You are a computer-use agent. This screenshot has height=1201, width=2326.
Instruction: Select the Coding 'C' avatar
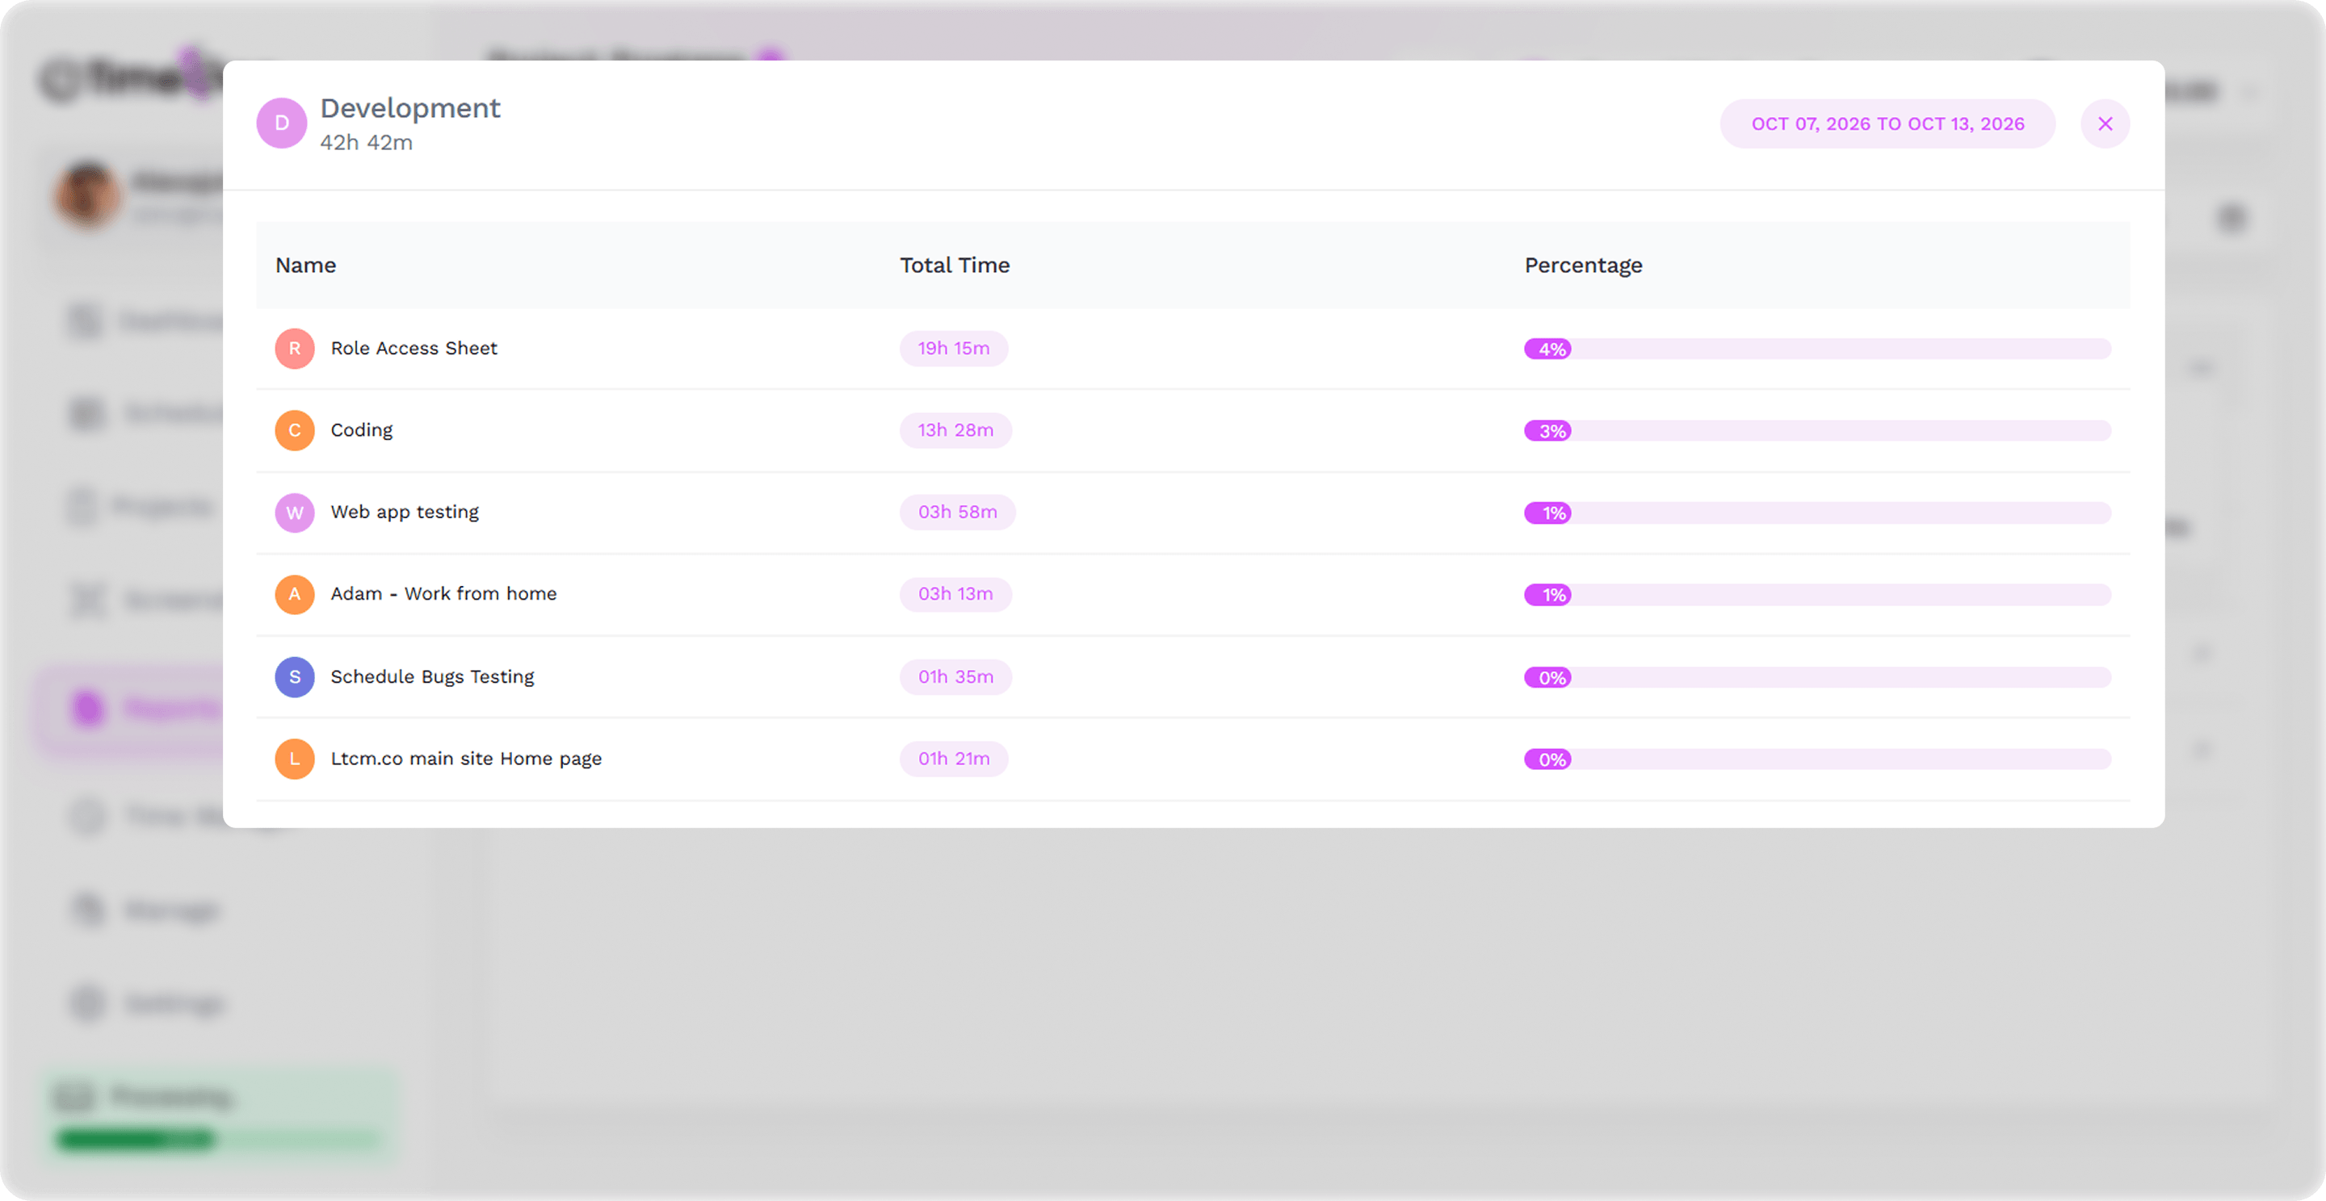tap(294, 430)
